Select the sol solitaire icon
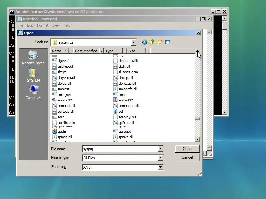The image size is (266, 199). (115, 111)
